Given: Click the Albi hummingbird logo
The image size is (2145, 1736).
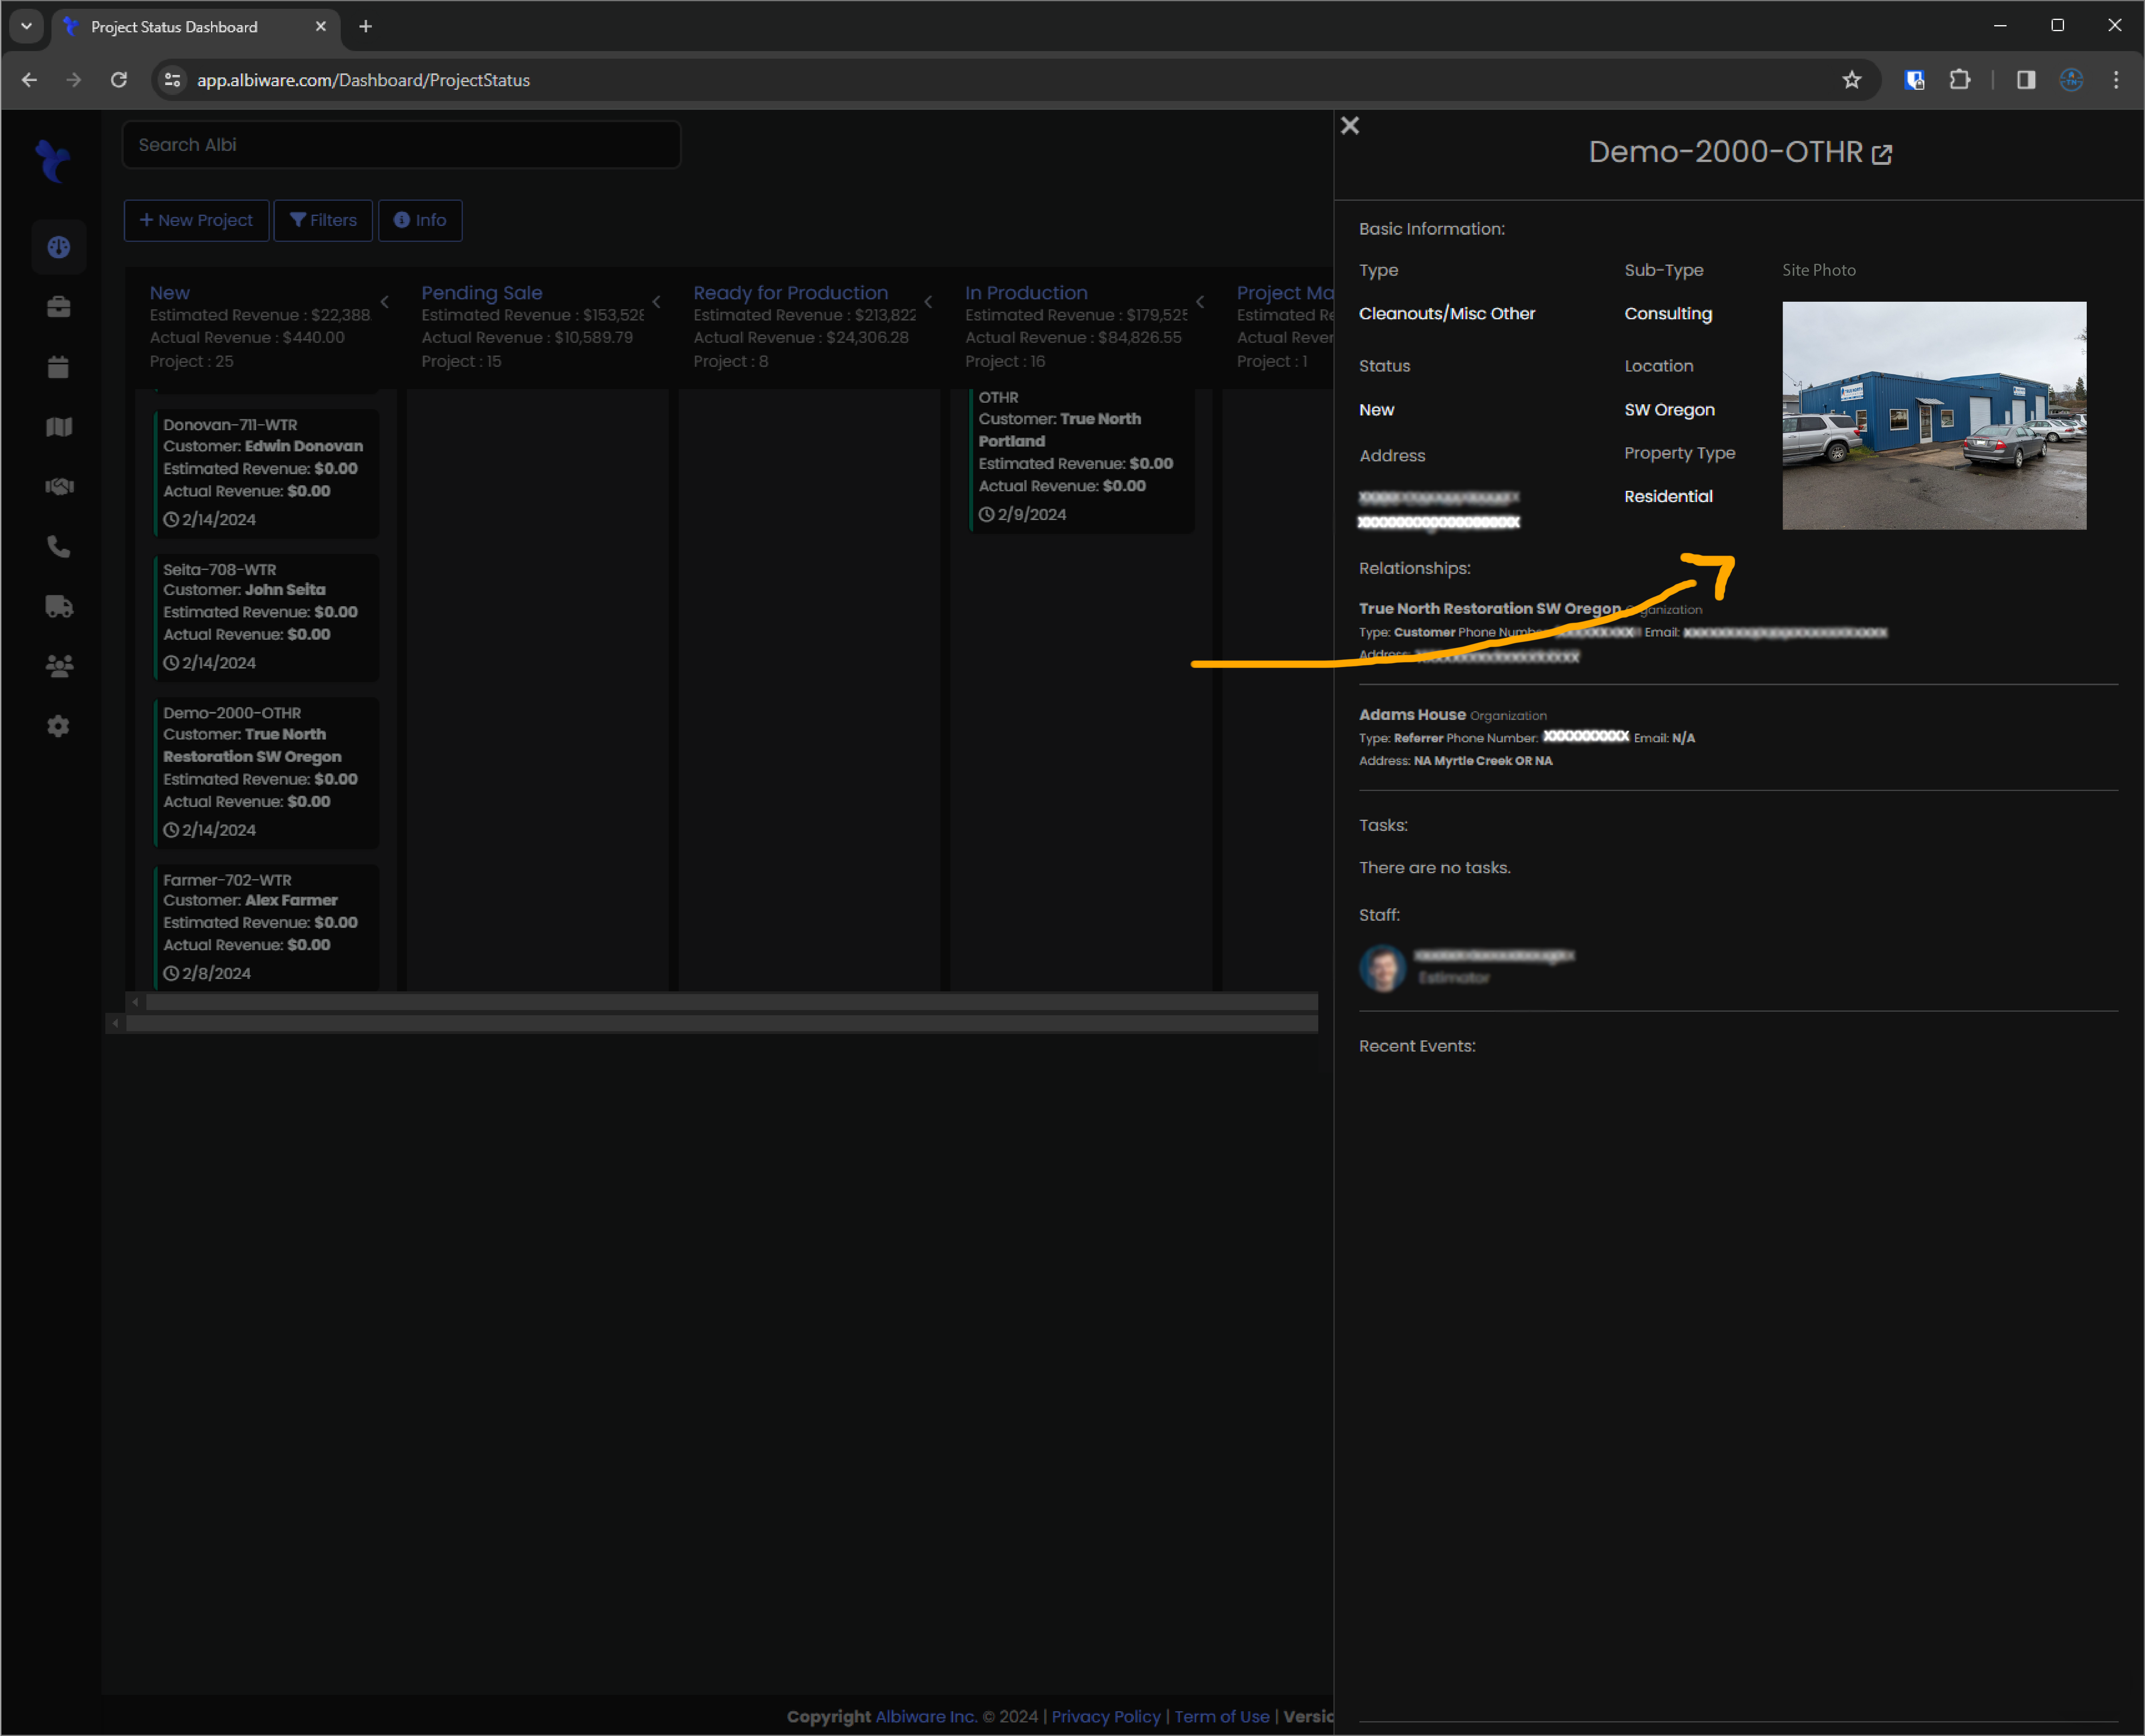Looking at the screenshot, I should [53, 160].
